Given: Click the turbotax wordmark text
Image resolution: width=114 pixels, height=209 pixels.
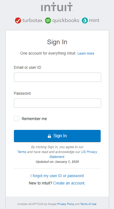Looking at the screenshot, I should pos(32,20).
